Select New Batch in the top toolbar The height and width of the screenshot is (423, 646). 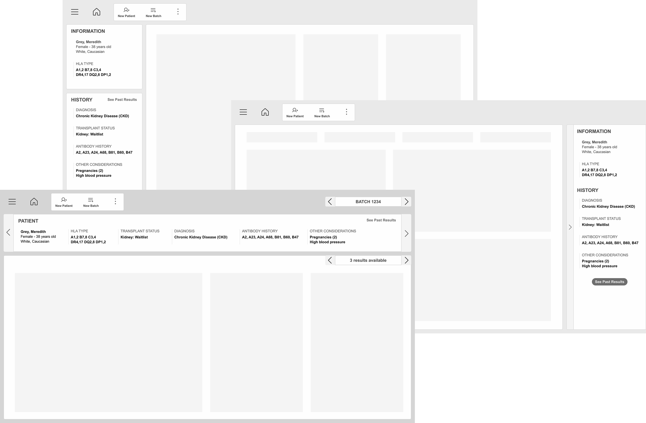coord(153,12)
